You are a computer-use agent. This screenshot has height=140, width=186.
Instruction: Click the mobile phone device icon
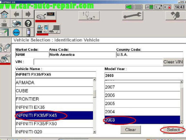coord(28,32)
